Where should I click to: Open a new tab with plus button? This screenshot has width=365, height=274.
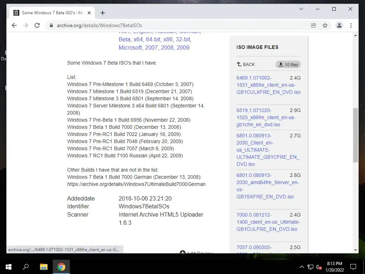coord(102,13)
